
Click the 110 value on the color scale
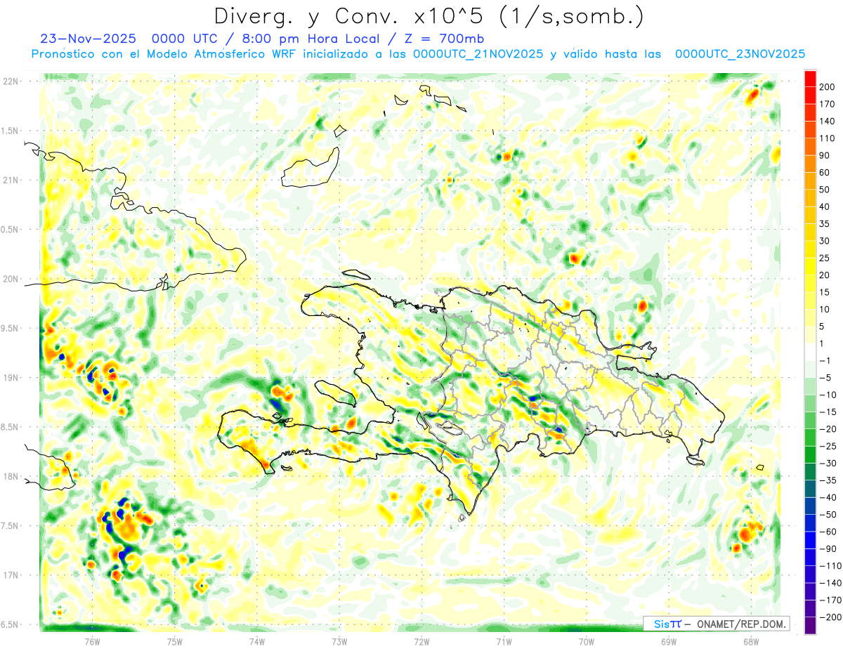point(828,138)
